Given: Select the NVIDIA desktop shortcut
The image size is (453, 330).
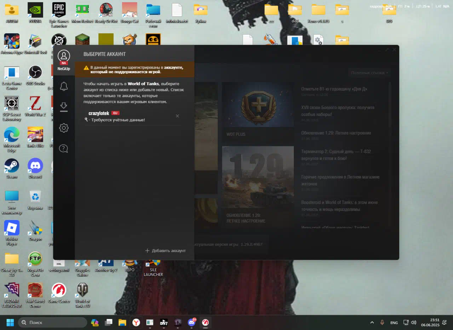Looking at the screenshot, I should pyautogui.click(x=35, y=13).
